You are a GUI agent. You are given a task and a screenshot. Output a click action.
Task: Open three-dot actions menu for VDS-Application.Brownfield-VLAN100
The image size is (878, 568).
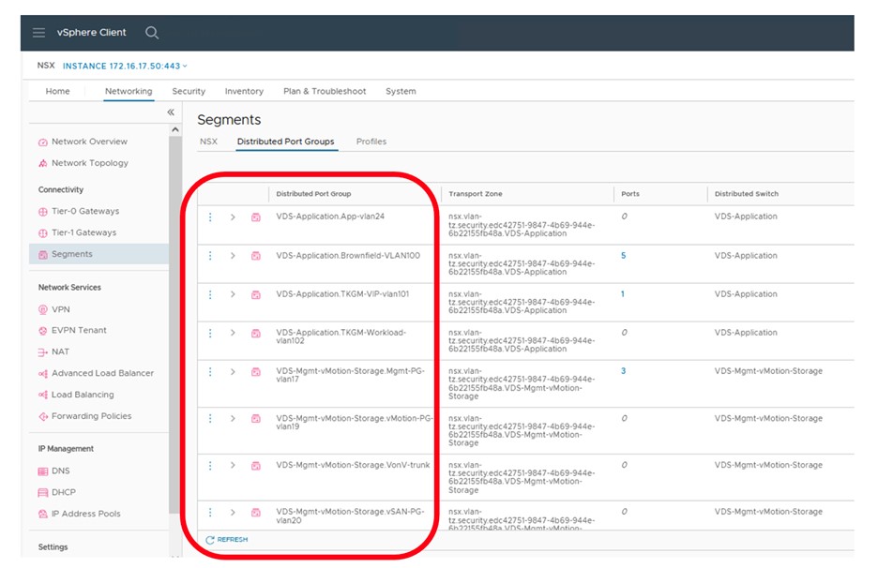(210, 256)
